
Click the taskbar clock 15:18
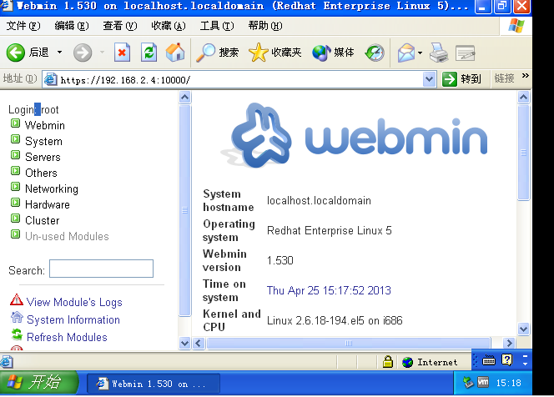[508, 383]
